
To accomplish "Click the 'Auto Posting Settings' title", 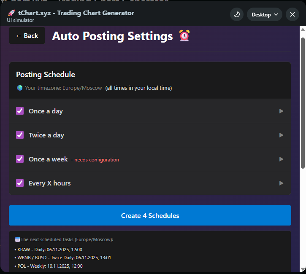I will (x=112, y=36).
